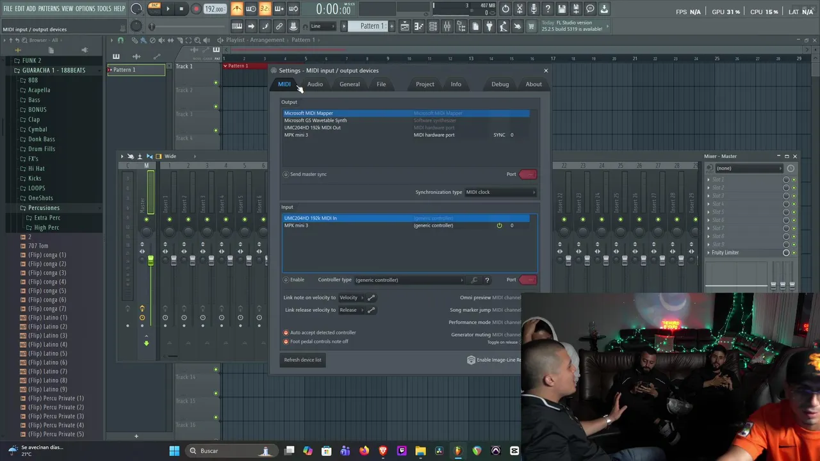Screen dimensions: 820x461
Task: Switch to the Audio settings tab
Action: click(315, 85)
